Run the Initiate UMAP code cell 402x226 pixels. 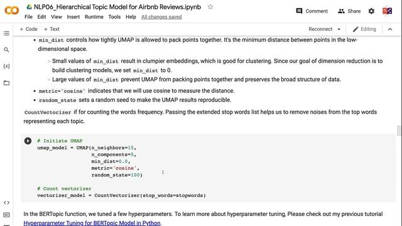click(28, 141)
